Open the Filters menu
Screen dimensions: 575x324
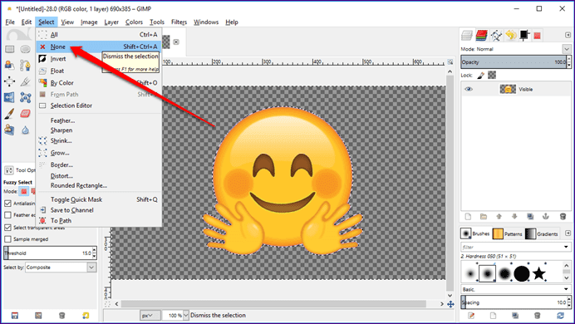(179, 22)
